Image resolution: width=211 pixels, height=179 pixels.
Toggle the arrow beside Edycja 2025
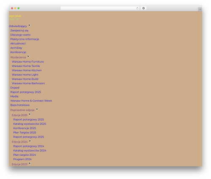click(x=30, y=114)
